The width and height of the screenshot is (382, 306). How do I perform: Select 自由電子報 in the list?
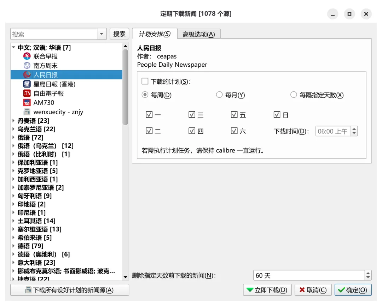66,93
